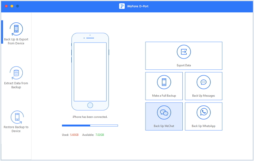Click the Back Up Messages bubble icon

pos(204,82)
